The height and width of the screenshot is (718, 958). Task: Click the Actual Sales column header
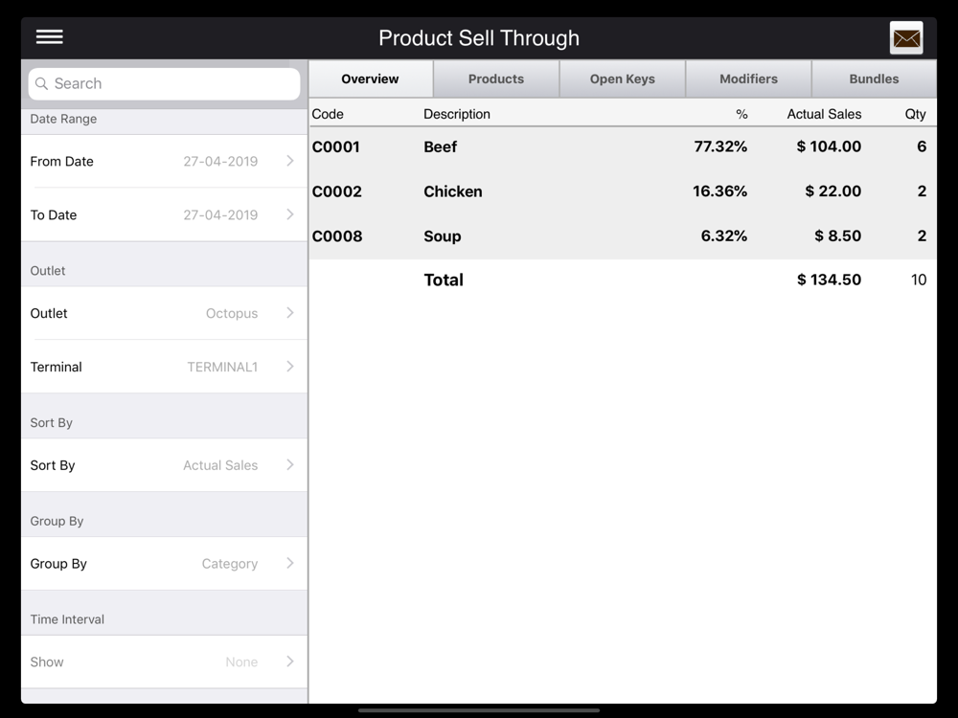pyautogui.click(x=824, y=114)
